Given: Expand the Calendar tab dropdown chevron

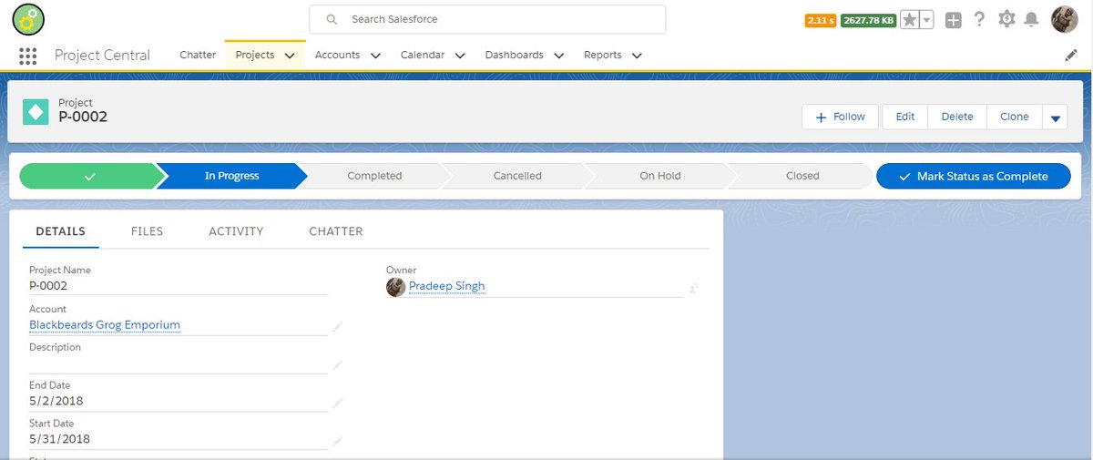Looking at the screenshot, I should pos(460,56).
